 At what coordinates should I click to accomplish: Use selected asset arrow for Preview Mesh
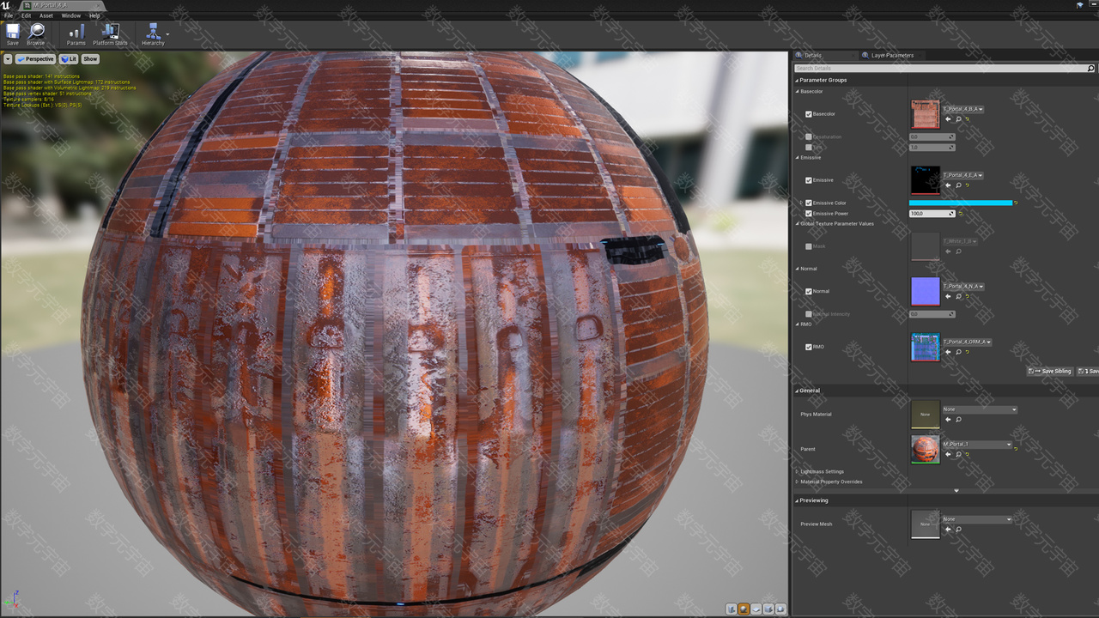pyautogui.click(x=948, y=529)
